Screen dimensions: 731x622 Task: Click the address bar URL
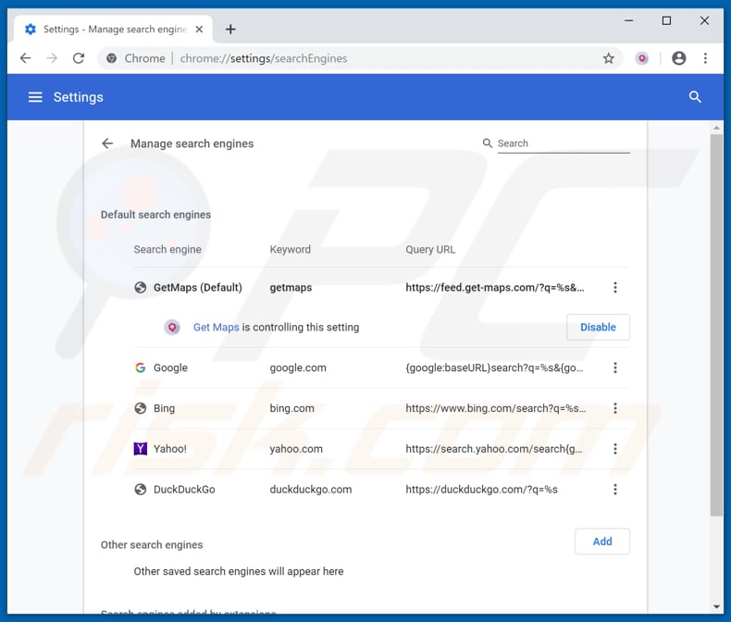pyautogui.click(x=264, y=58)
